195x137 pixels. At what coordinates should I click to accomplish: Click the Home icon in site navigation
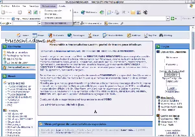point(19,35)
